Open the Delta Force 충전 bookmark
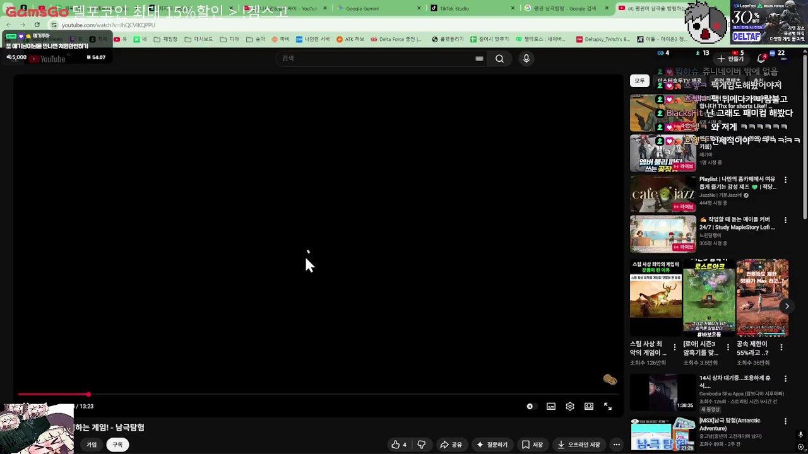 pyautogui.click(x=396, y=39)
